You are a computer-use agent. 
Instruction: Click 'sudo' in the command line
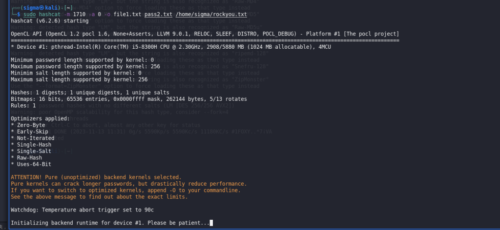click(x=29, y=14)
